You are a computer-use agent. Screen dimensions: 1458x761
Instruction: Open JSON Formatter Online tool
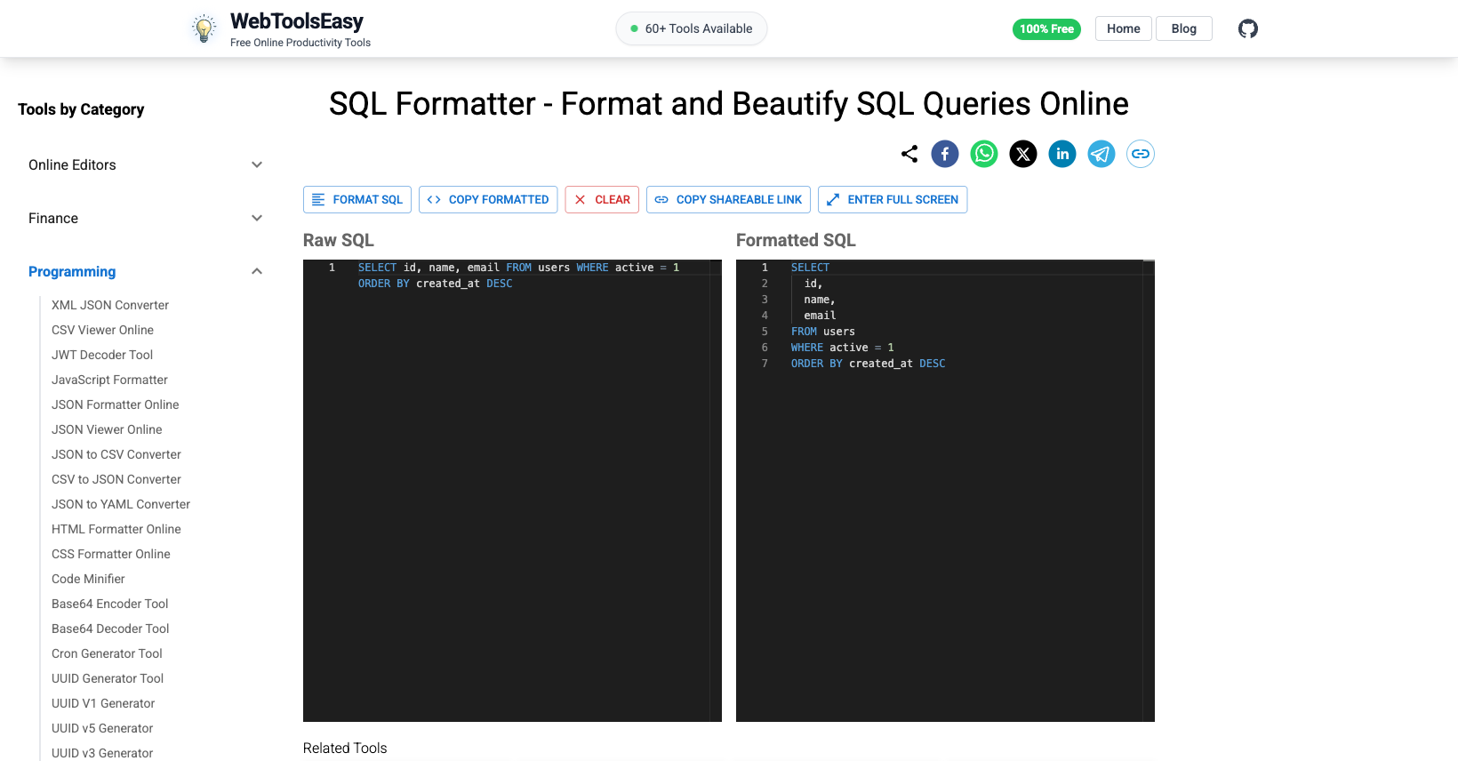click(116, 405)
